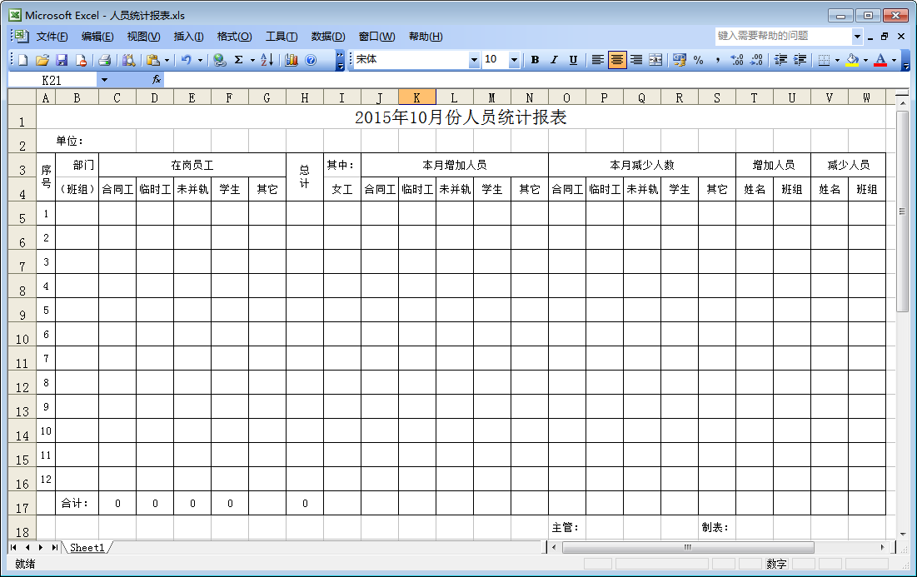The height and width of the screenshot is (577, 917).
Task: Select the 合计： cell
Action: (77, 503)
